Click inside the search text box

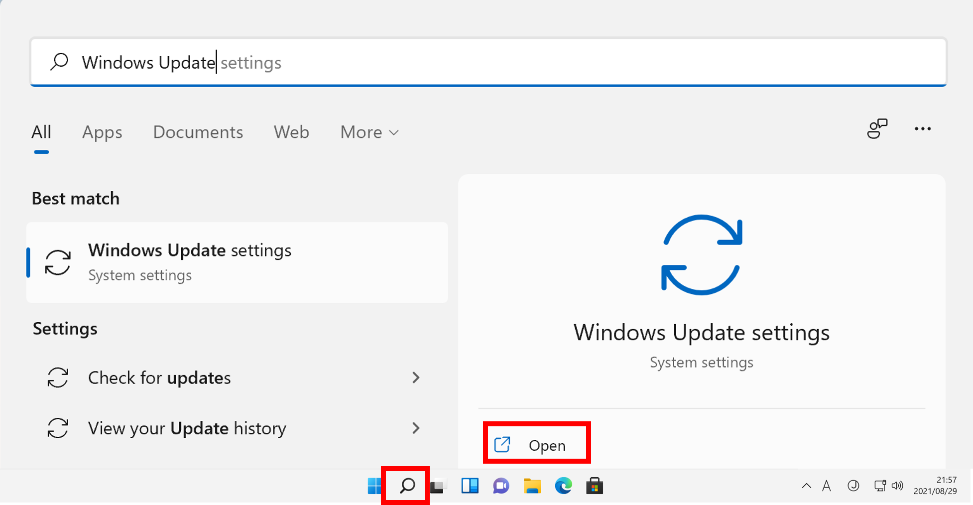498,62
